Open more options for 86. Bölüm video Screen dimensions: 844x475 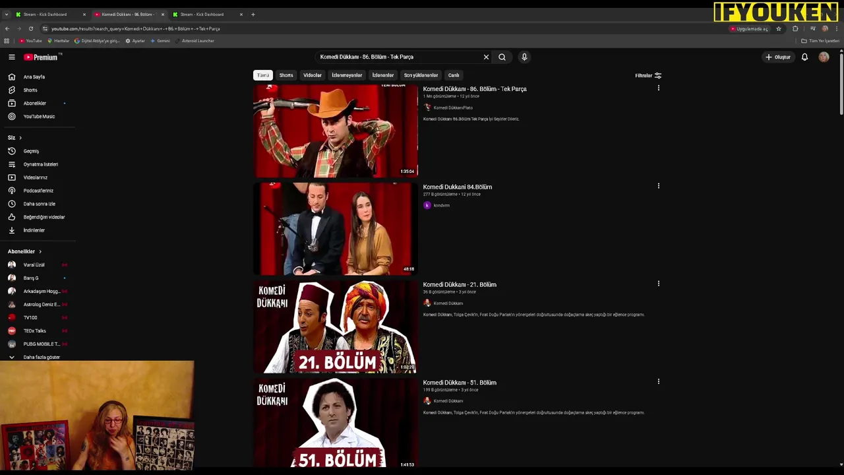tap(658, 88)
